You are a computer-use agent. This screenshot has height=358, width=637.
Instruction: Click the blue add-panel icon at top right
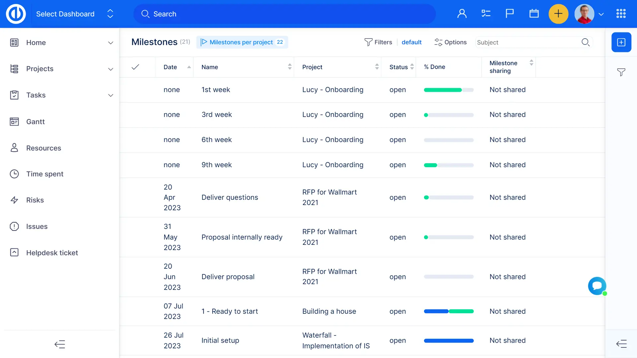621,42
